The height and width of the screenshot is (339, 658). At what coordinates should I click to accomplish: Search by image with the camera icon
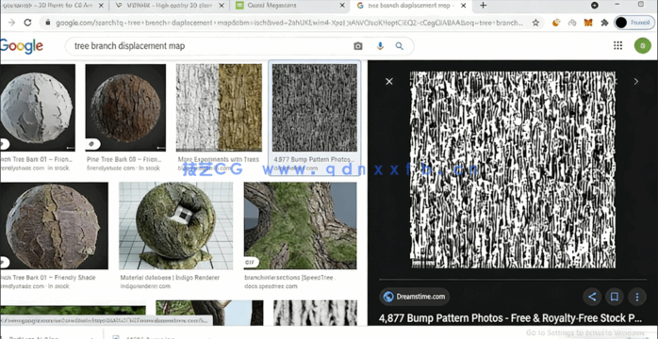point(358,46)
